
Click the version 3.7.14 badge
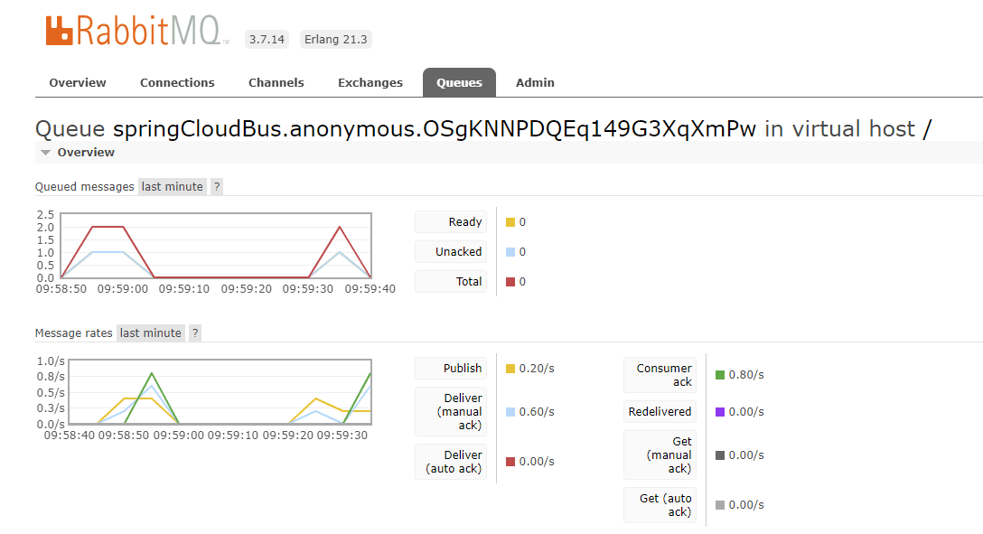tap(267, 40)
